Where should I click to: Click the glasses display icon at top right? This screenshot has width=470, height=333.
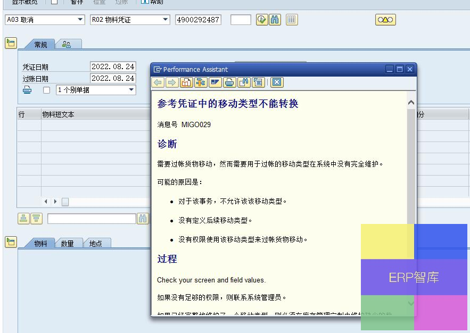point(385,20)
